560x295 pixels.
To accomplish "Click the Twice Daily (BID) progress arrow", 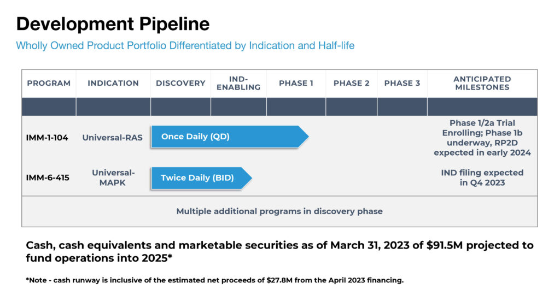I will (201, 178).
